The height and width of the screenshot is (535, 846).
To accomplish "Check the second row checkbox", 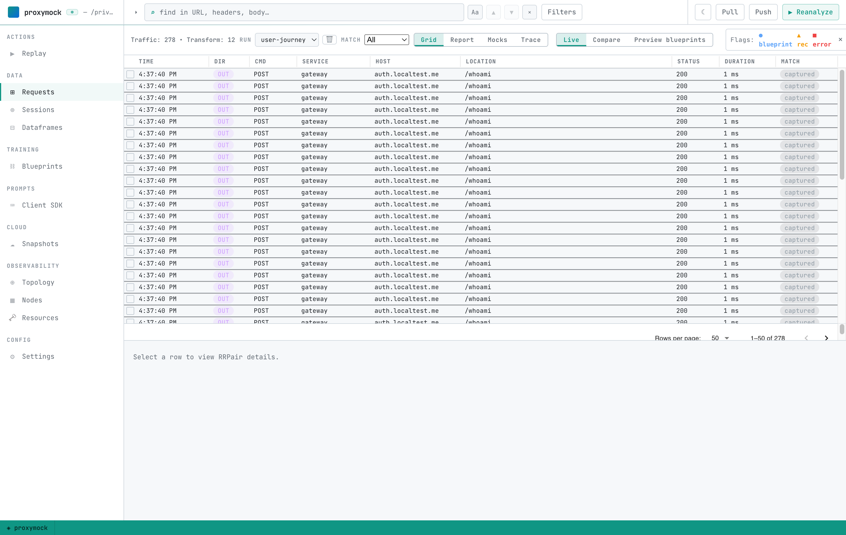I will [x=130, y=86].
